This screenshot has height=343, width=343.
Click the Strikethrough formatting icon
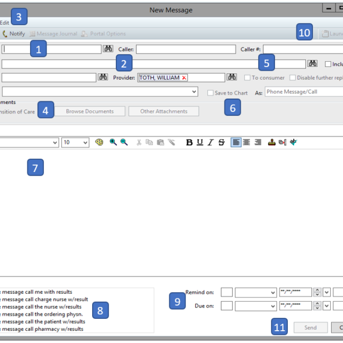(221, 143)
